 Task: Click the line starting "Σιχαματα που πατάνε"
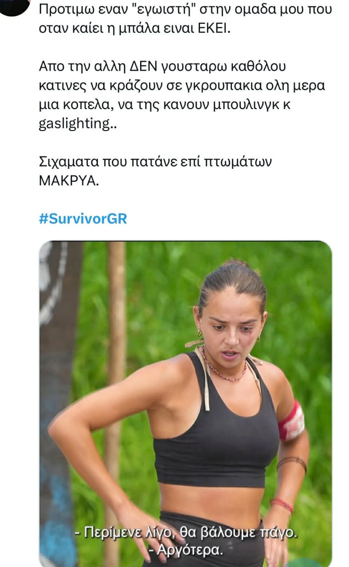point(155,161)
